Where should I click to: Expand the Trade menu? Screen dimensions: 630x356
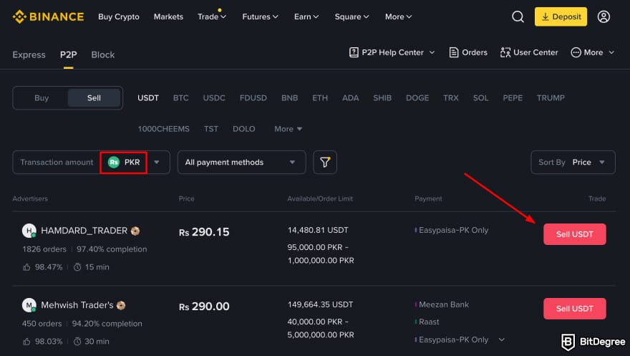[x=212, y=17]
